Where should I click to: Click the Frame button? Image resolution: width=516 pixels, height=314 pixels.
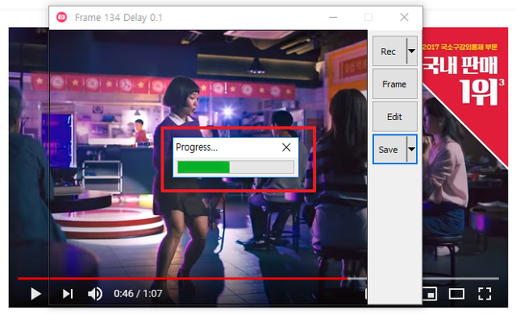[394, 84]
